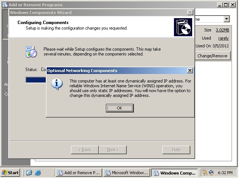The width and height of the screenshot is (239, 179).
Task: Switch to Microsoft Window... taskbar button
Action: (126, 173)
